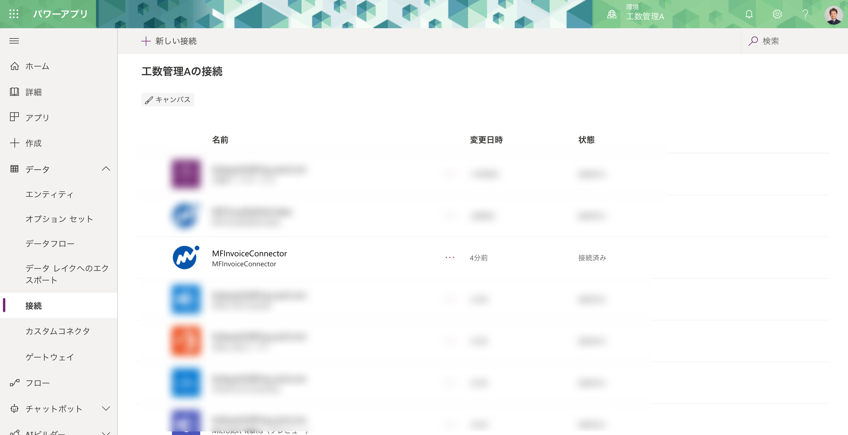Collapse the sidebar with the hamburger icon

14,41
